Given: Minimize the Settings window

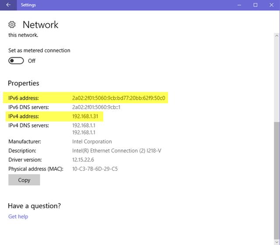Looking at the screenshot, I should pyautogui.click(x=239, y=5).
